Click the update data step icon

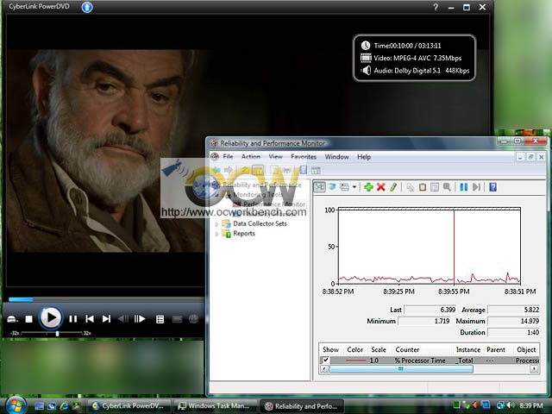click(476, 187)
